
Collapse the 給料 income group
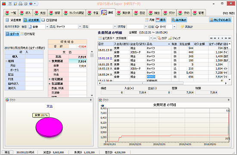click(x=6, y=61)
